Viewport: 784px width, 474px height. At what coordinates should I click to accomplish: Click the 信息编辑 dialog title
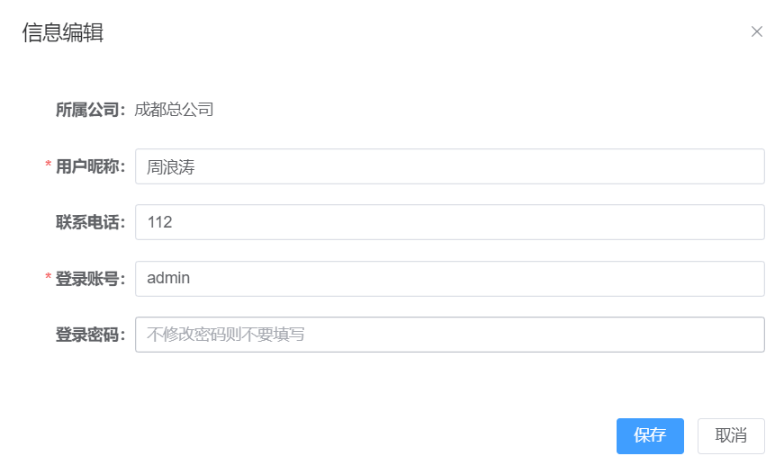click(62, 32)
